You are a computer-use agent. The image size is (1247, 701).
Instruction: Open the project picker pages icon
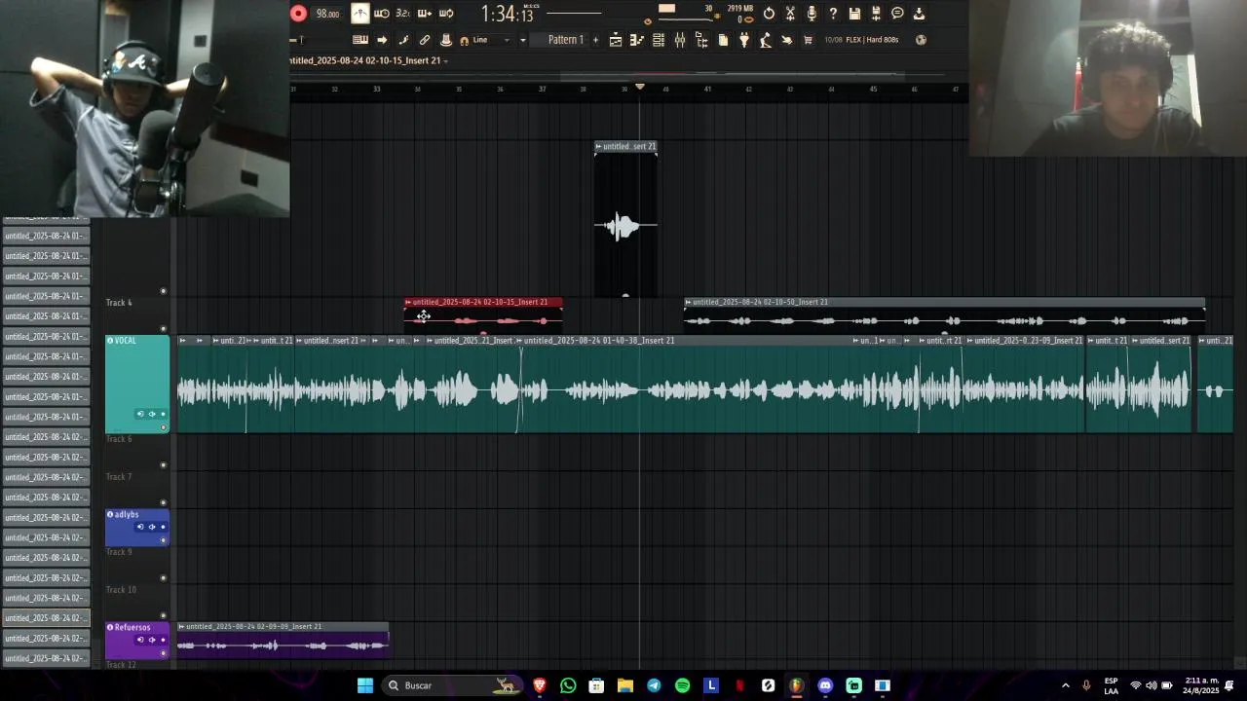tap(723, 40)
